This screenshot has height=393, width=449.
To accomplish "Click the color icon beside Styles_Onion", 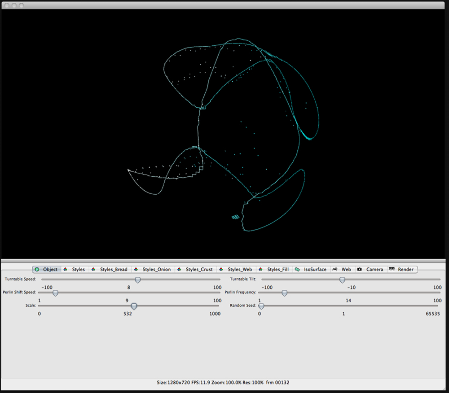I will coord(136,269).
